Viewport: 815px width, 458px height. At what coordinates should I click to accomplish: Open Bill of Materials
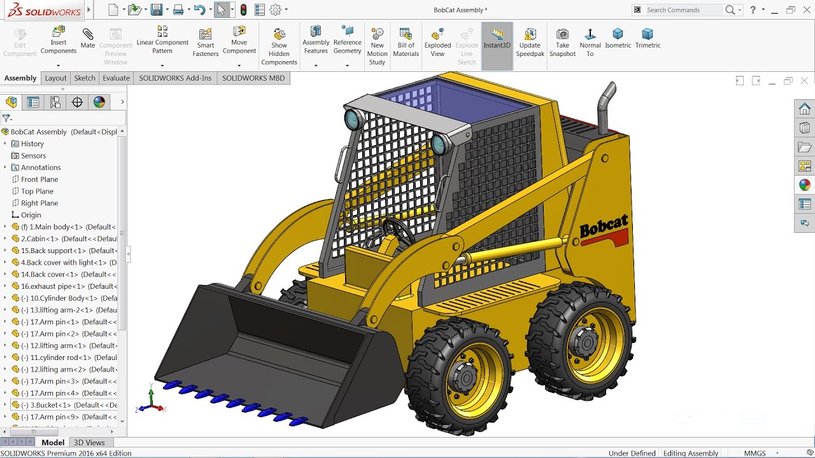pyautogui.click(x=406, y=42)
